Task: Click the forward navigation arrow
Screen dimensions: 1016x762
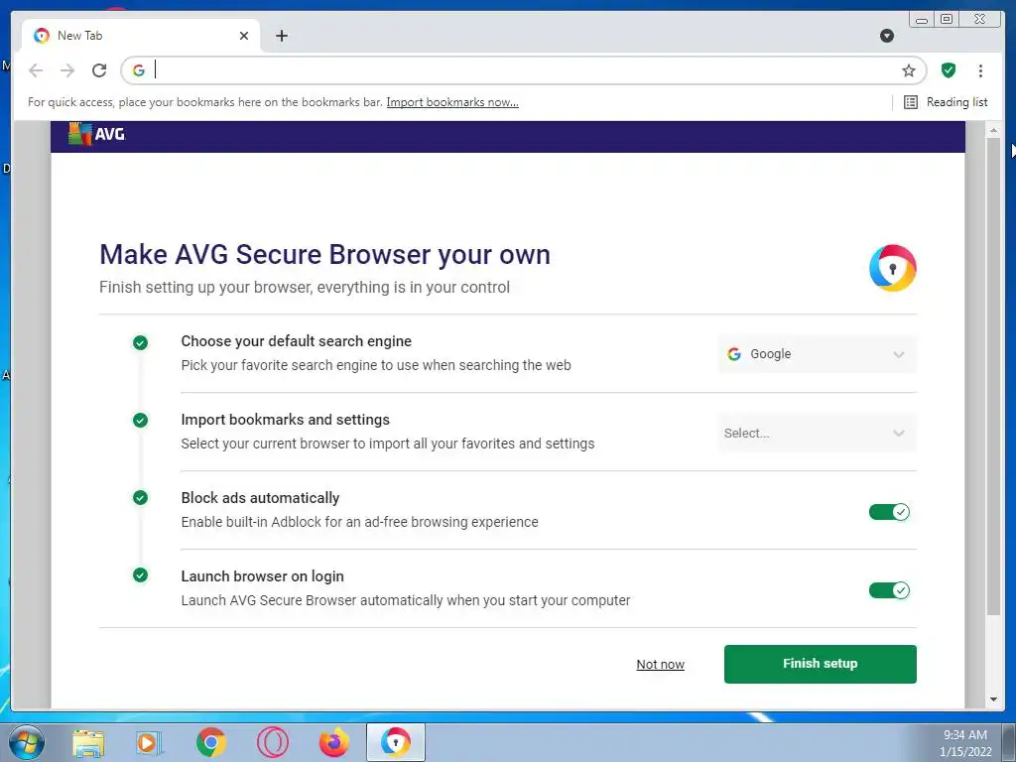Action: [x=67, y=70]
